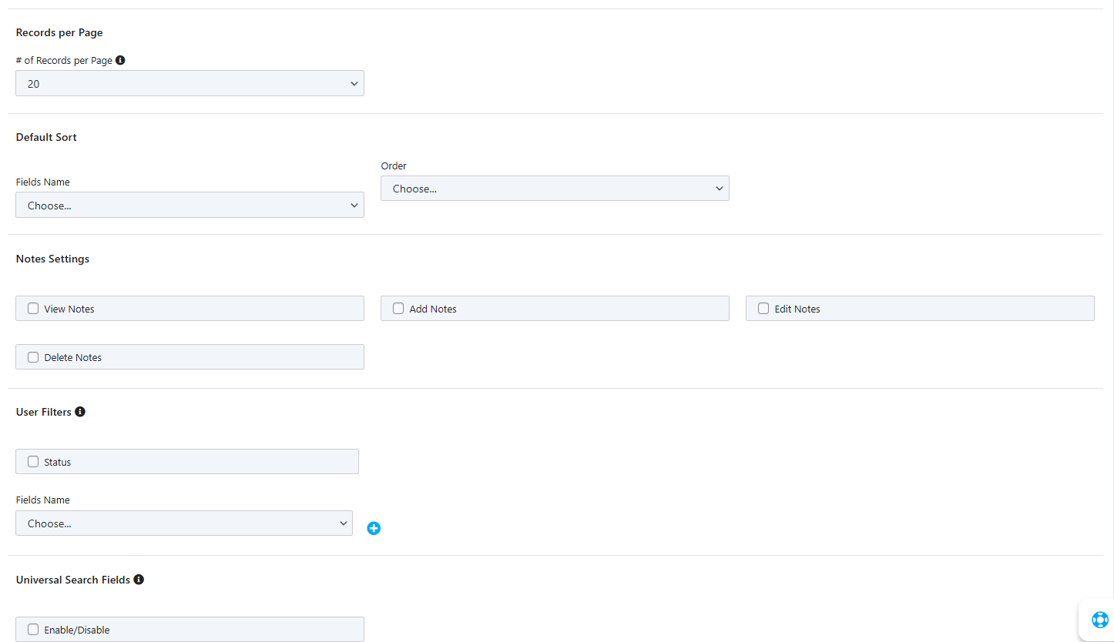Viewport: 1114px width, 642px height.
Task: Click the blue plus icon to add filter
Action: click(x=374, y=528)
